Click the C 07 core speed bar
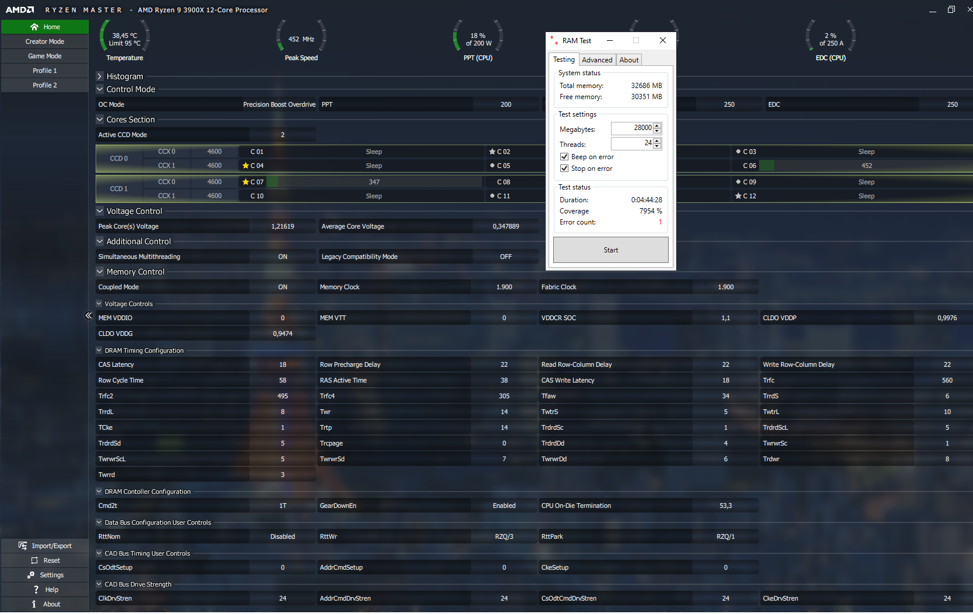 (374, 182)
